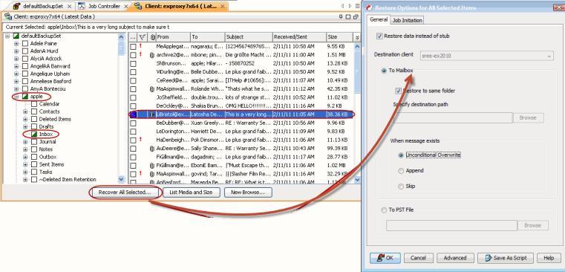
Task: Click the filter icon in the column header
Action: pos(143,37)
